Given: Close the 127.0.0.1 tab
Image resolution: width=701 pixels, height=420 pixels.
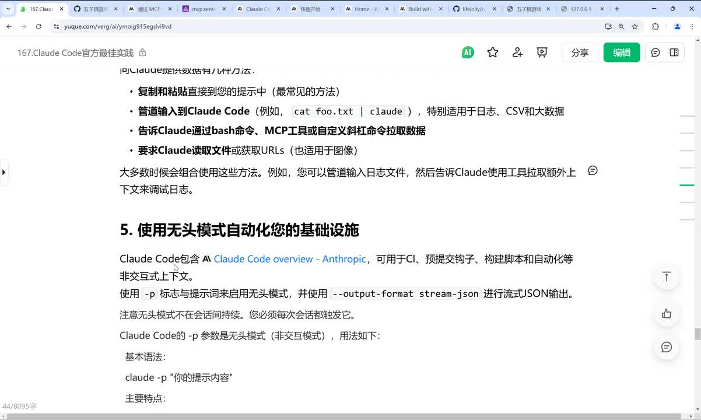Looking at the screenshot, I should pyautogui.click(x=601, y=9).
